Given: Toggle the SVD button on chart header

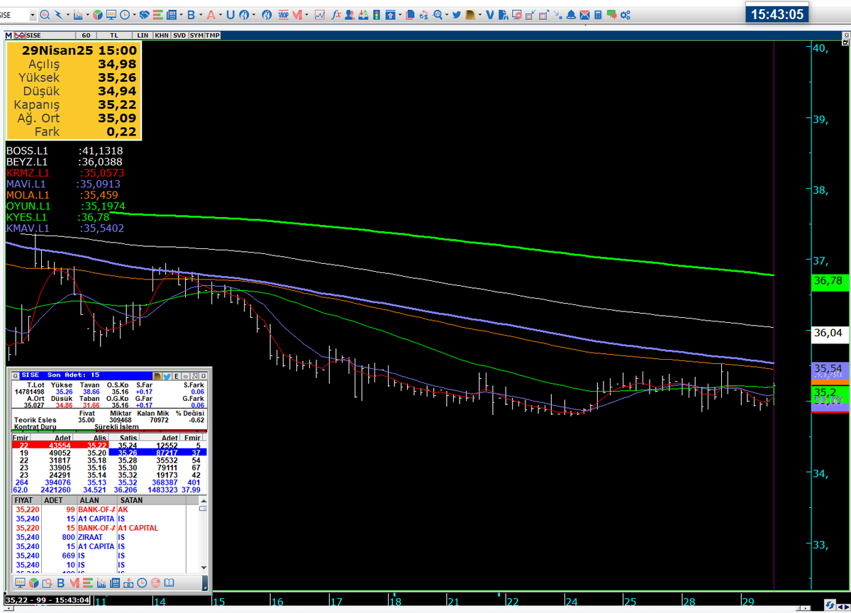Looking at the screenshot, I should pyautogui.click(x=179, y=35).
